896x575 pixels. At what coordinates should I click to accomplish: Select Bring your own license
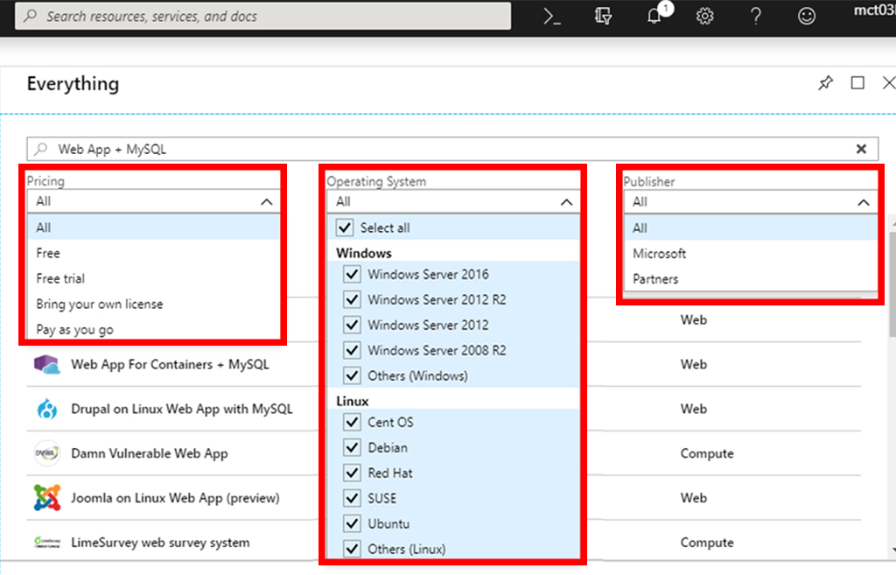point(154,304)
